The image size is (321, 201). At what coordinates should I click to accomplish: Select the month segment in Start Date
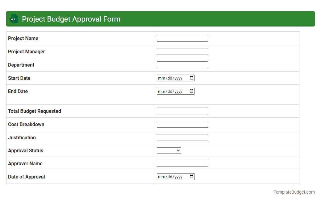(161, 78)
